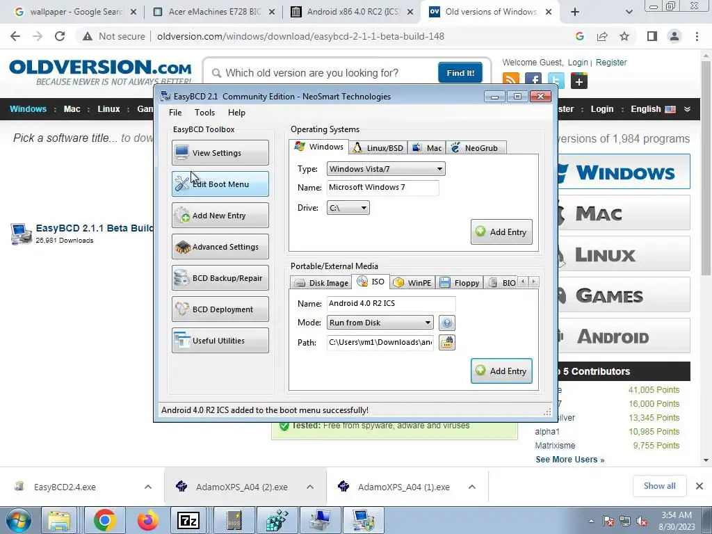Click Add Entry in Portable/External Media panel
The image size is (712, 534).
[x=501, y=371]
